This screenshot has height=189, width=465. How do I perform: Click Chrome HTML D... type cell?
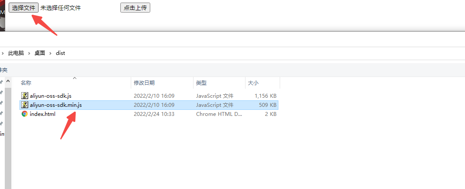click(219, 114)
